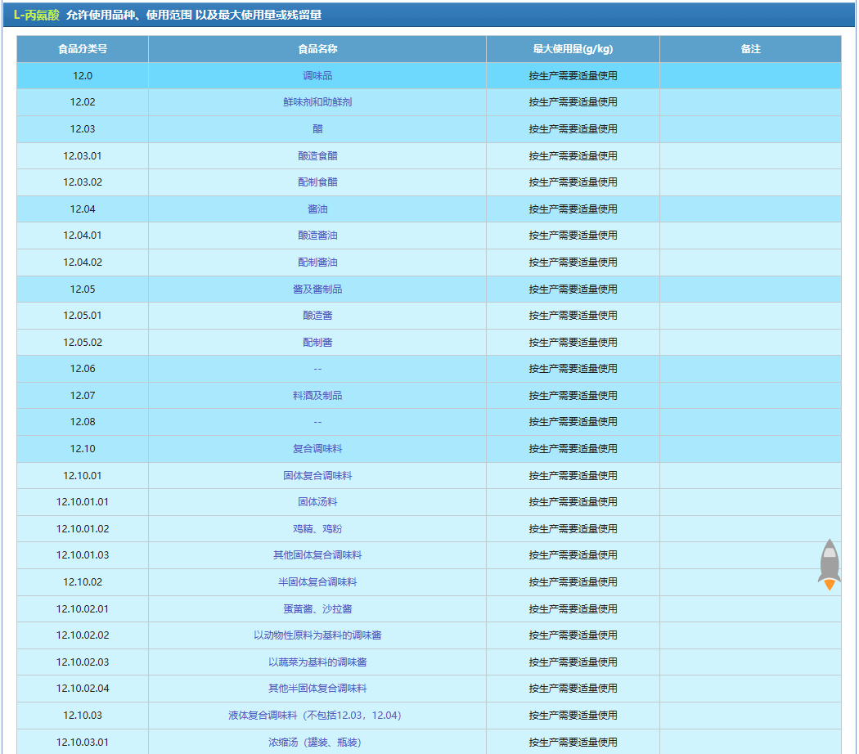Screen dimensions: 859x754
Task: Select category number 12.03.01 cell
Action: click(82, 155)
